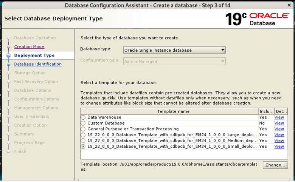The height and width of the screenshot is (182, 295).
Task: Select the Data Warehouse template radio button
Action: pyautogui.click(x=83, y=117)
